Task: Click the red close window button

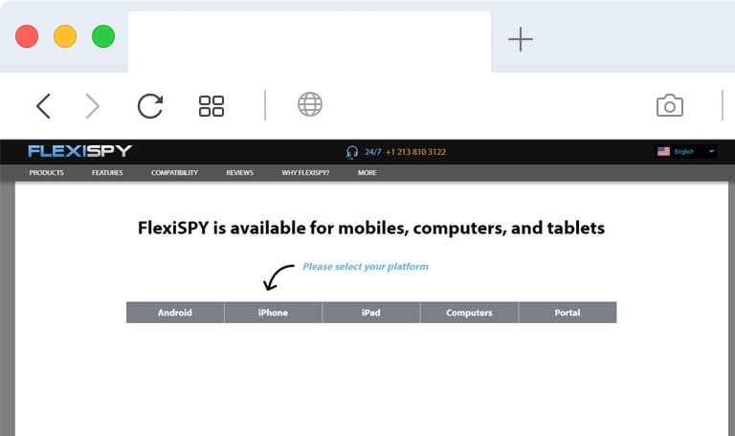Action: 27,36
